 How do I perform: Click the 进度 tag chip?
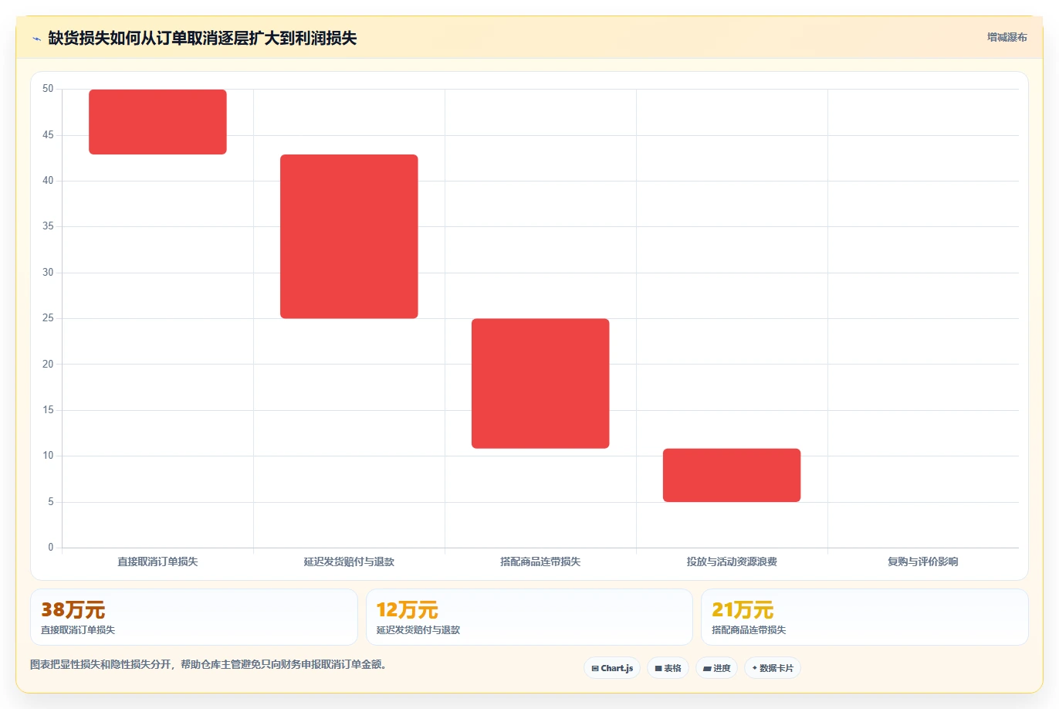(717, 668)
